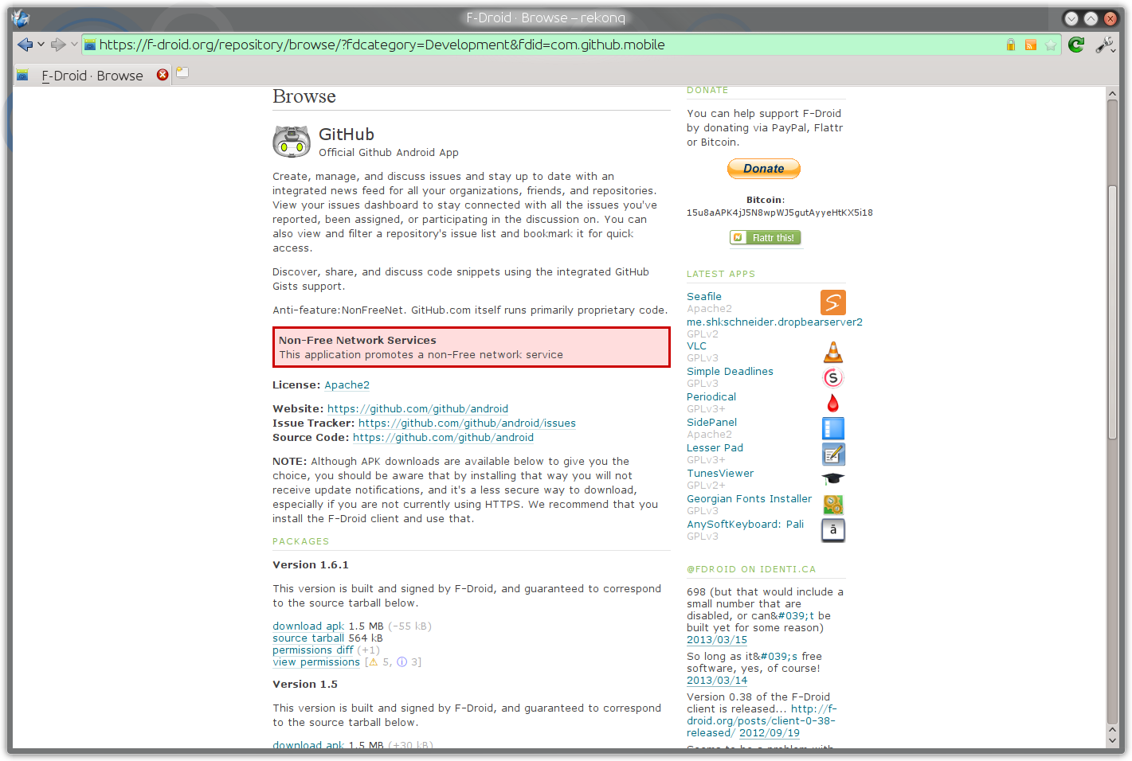Click the PayPal Donate button
The width and height of the screenshot is (1132, 761).
[x=764, y=169]
